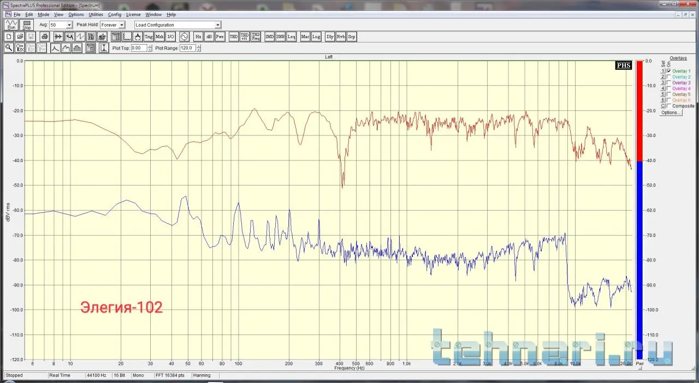Select the magnifier zoom tool
699x383 pixels.
click(x=9, y=48)
